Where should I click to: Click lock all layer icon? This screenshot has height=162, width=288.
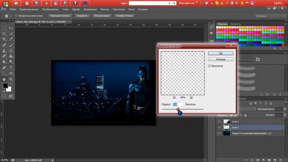(x=245, y=115)
